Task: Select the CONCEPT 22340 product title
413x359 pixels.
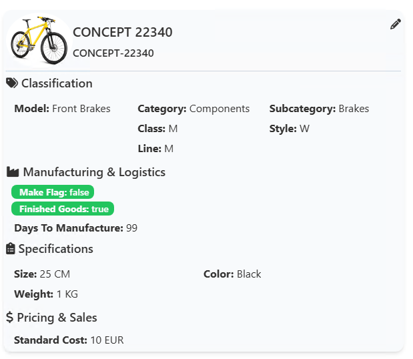Action: point(123,32)
